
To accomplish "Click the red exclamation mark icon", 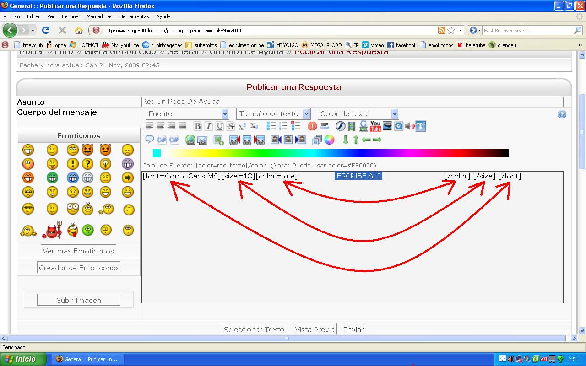I will 312,126.
